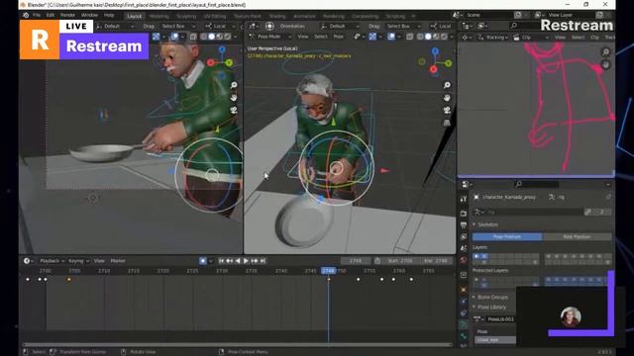This screenshot has height=356, width=634.
Task: Open Select Box drag dropdown in middle viewport
Action: click(x=403, y=27)
